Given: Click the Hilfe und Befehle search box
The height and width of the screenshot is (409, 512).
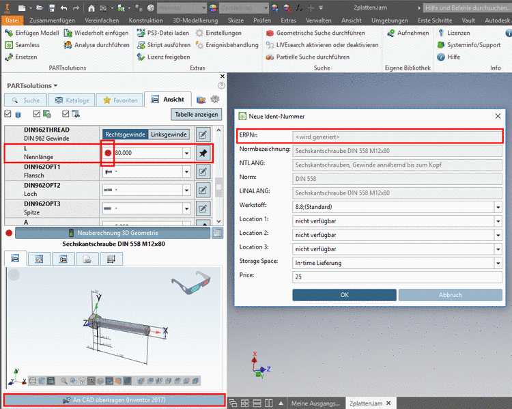Looking at the screenshot, I should 468,8.
